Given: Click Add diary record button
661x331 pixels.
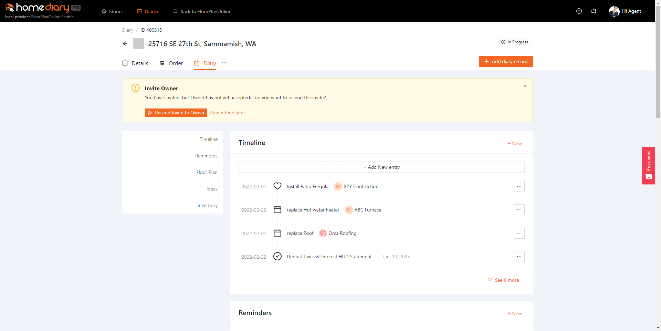Looking at the screenshot, I should [506, 61].
